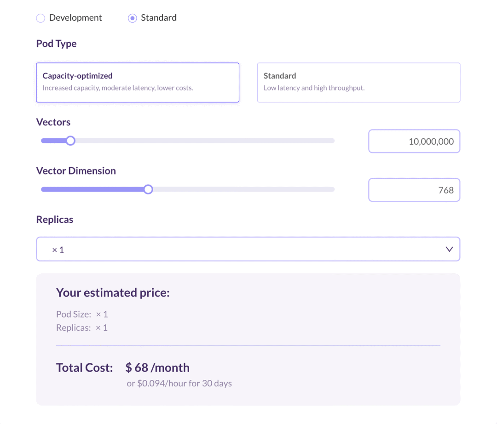The image size is (497, 424).
Task: Click the $ 68 /month total cost
Action: tap(157, 367)
